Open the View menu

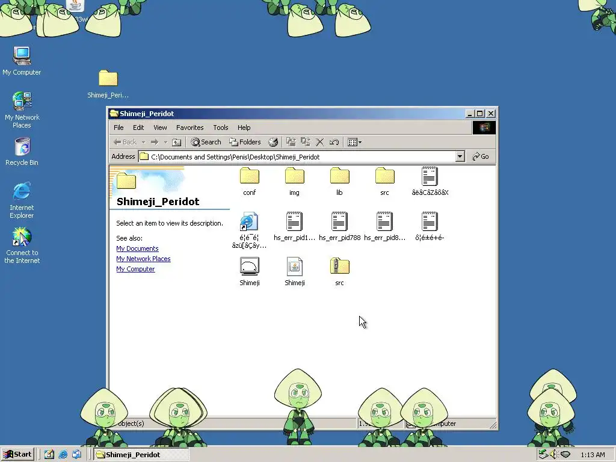(160, 128)
